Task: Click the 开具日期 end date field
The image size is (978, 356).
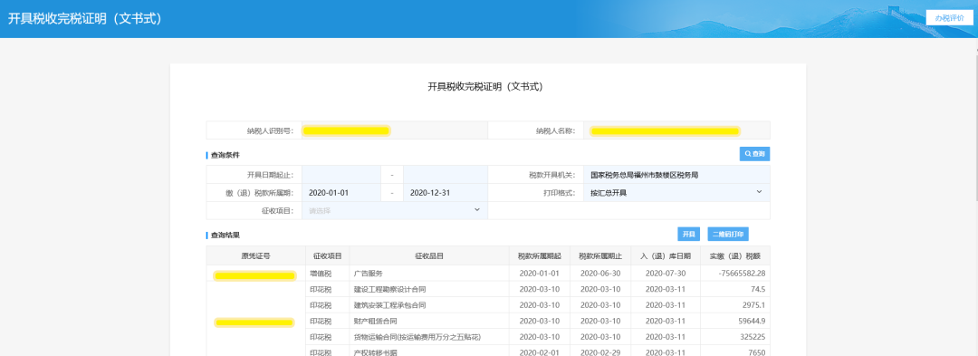Action: pos(446,175)
